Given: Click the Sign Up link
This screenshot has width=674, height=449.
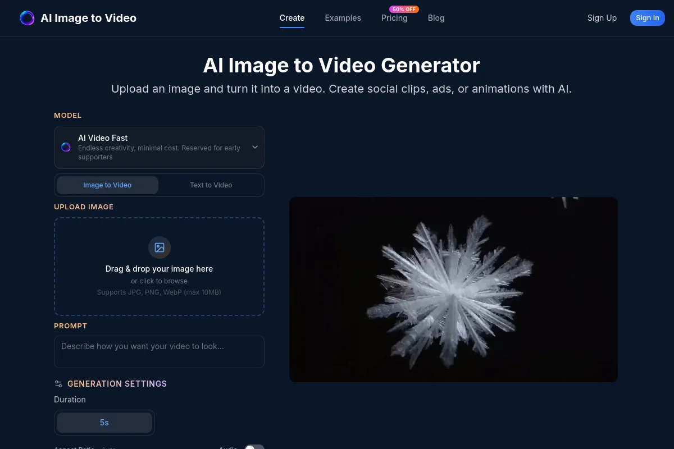Looking at the screenshot, I should (x=602, y=18).
